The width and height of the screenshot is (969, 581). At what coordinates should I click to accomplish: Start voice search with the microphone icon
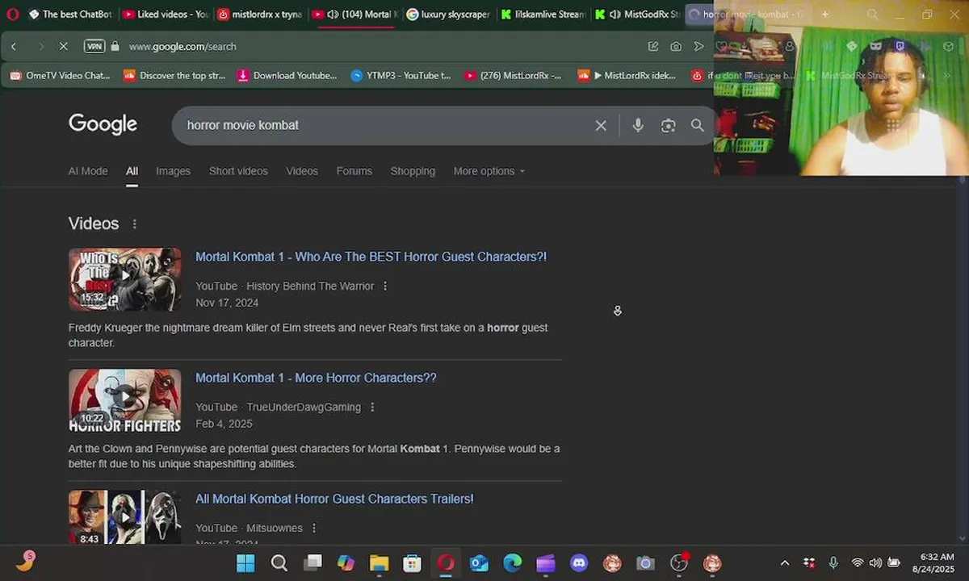click(638, 125)
